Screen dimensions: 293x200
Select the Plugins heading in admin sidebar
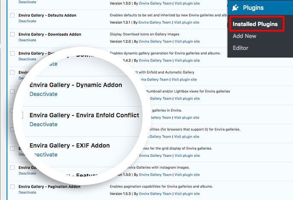tap(253, 8)
